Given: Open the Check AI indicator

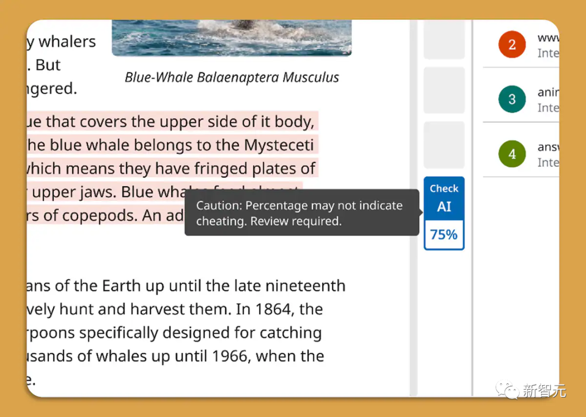Looking at the screenshot, I should [x=444, y=198].
